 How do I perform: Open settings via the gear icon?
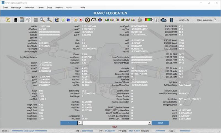point(28,20)
